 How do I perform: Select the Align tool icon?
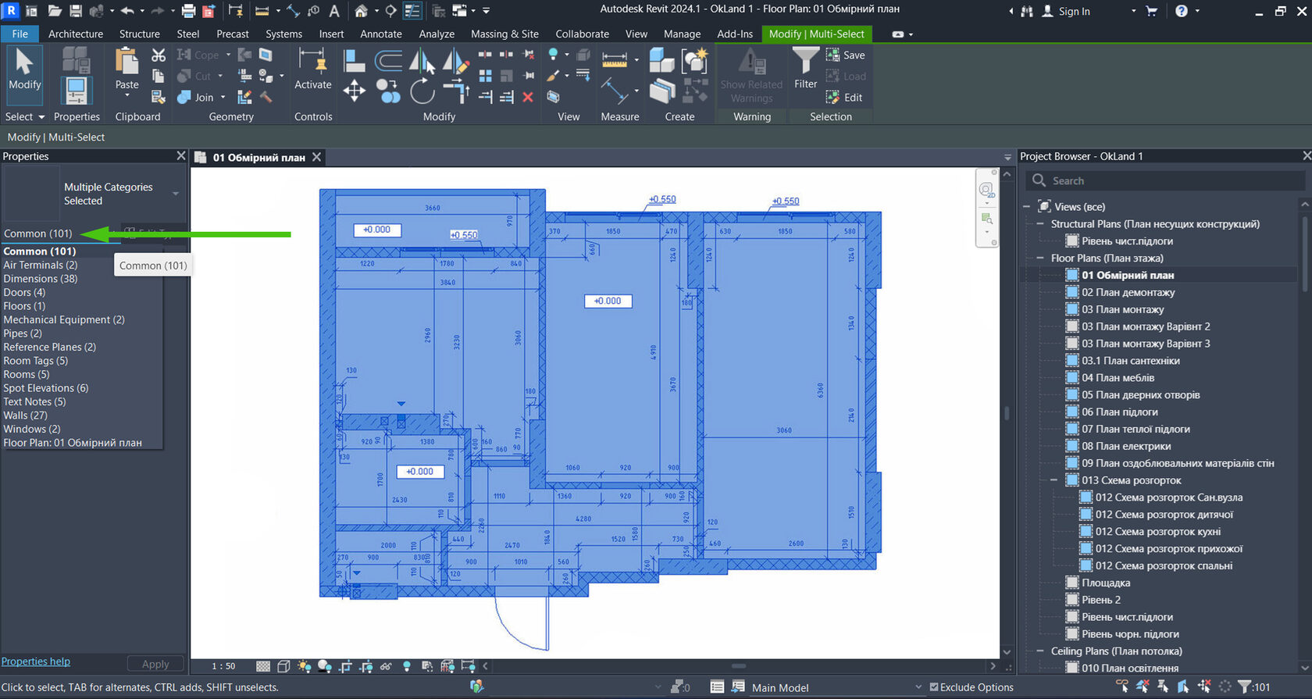point(354,61)
